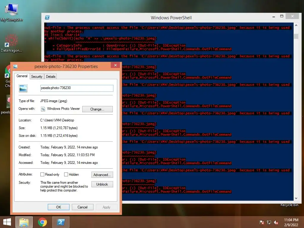
Task: Click the image icon in Properties title bar
Action: (x=15, y=66)
